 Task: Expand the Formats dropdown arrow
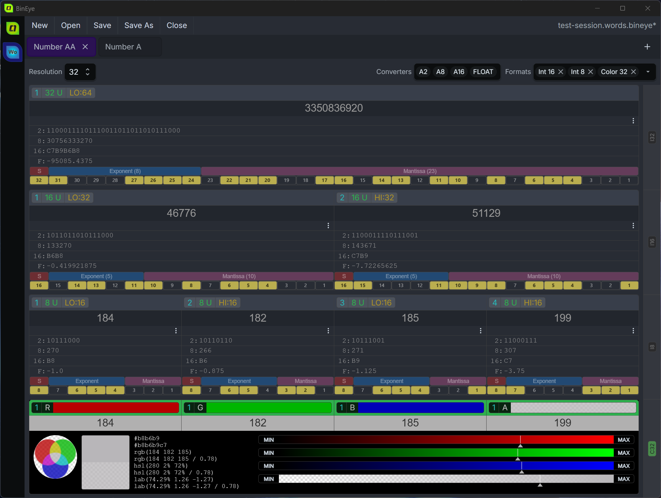[648, 72]
